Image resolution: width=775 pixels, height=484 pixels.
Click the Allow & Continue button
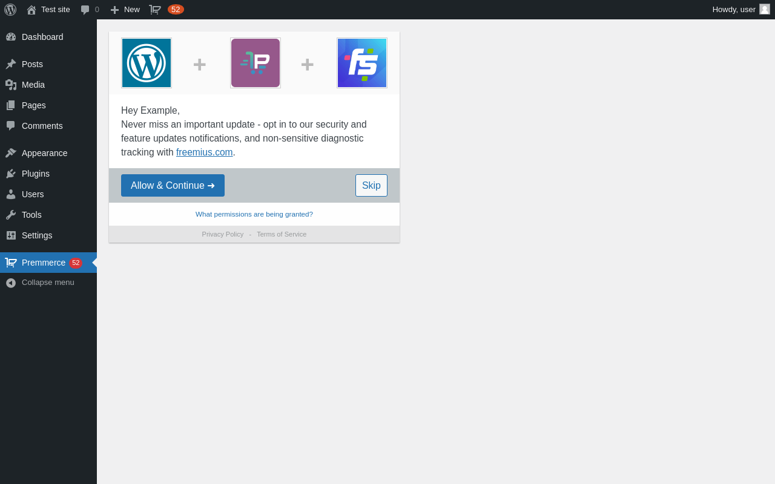173,185
